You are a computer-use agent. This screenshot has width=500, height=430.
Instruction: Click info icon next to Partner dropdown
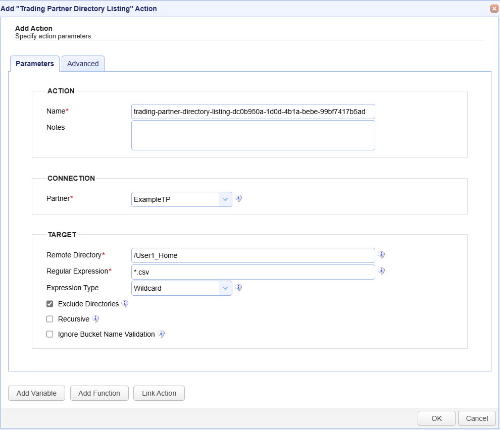(x=238, y=198)
